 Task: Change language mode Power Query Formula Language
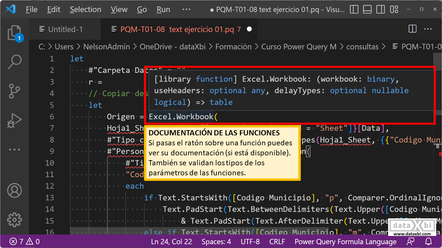pyautogui.click(x=345, y=241)
